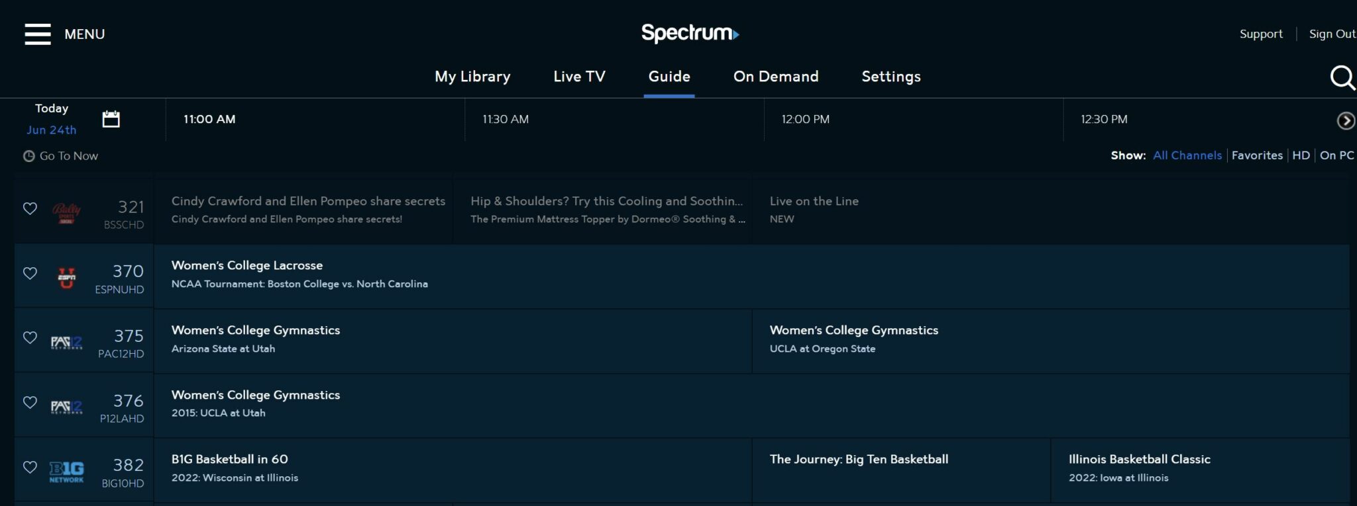Favorite channel 376 P12LAHD with heart
1357x506 pixels.
[30, 402]
